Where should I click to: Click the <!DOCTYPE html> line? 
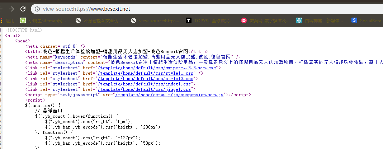[x=24, y=30]
